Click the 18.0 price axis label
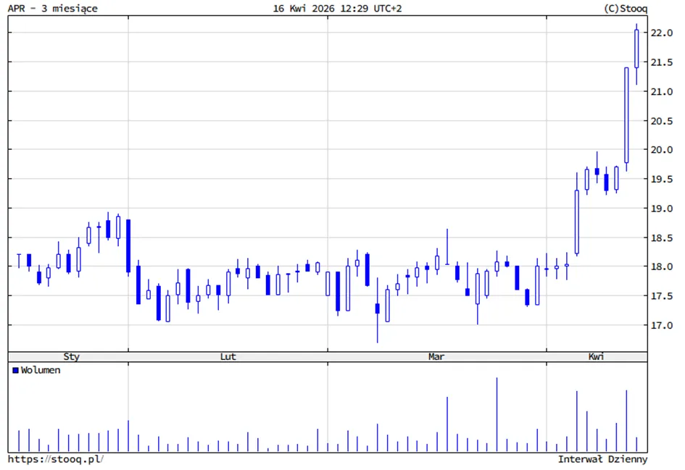 tap(661, 267)
